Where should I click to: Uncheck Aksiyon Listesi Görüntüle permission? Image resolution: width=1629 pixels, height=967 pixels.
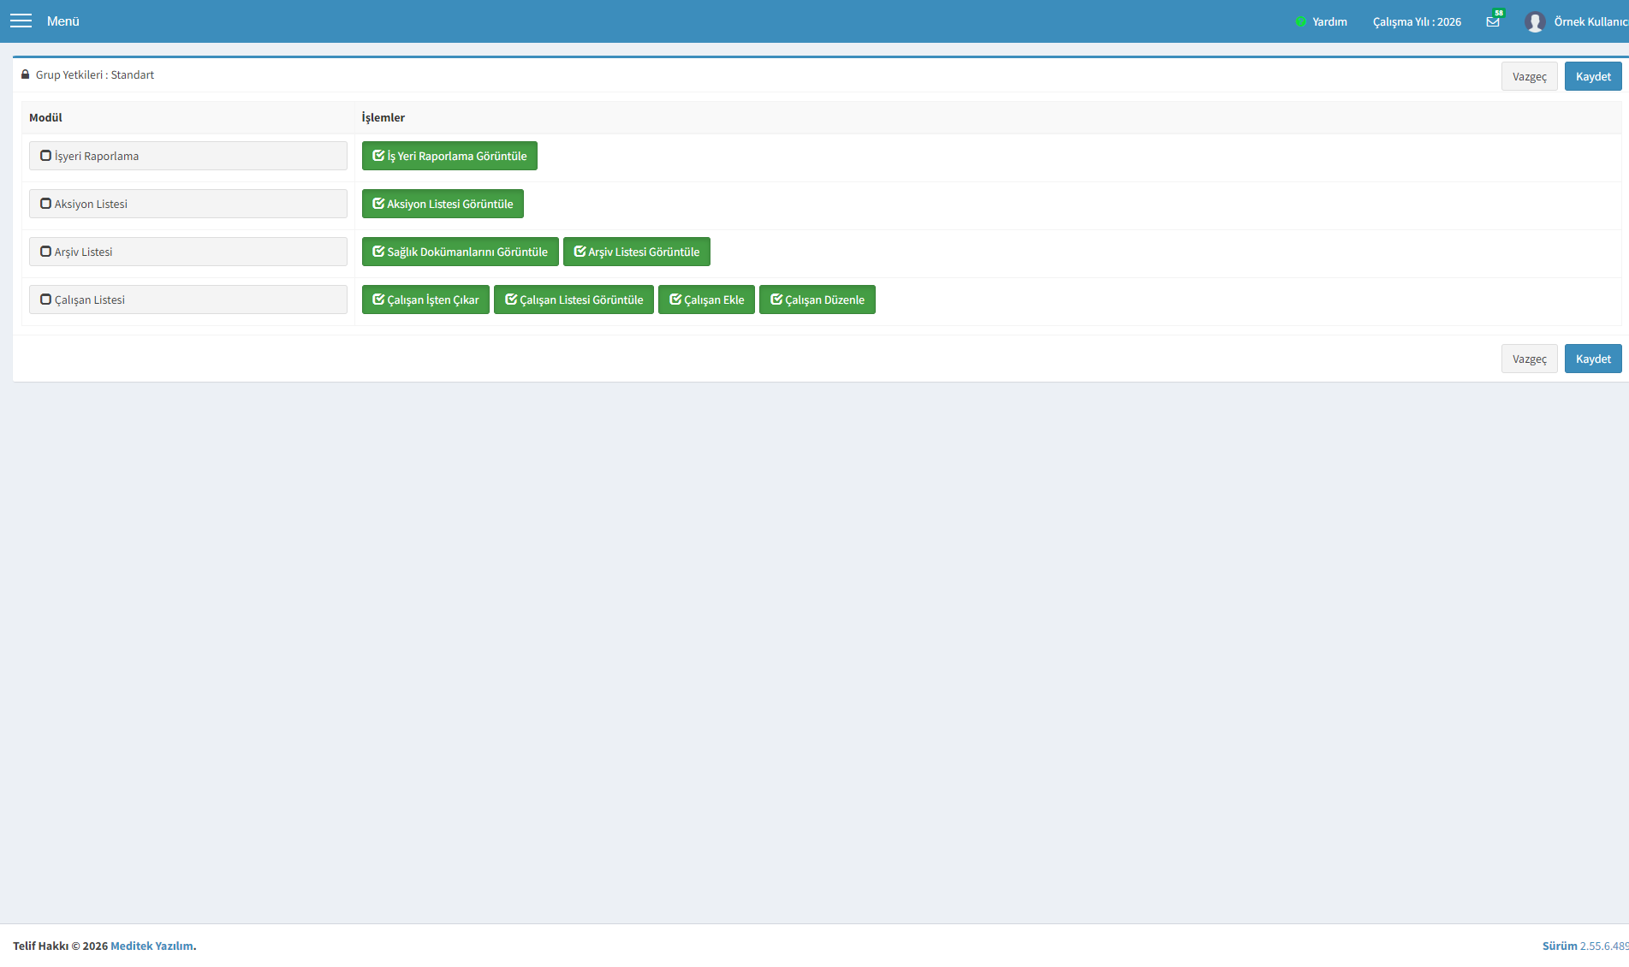click(x=443, y=204)
